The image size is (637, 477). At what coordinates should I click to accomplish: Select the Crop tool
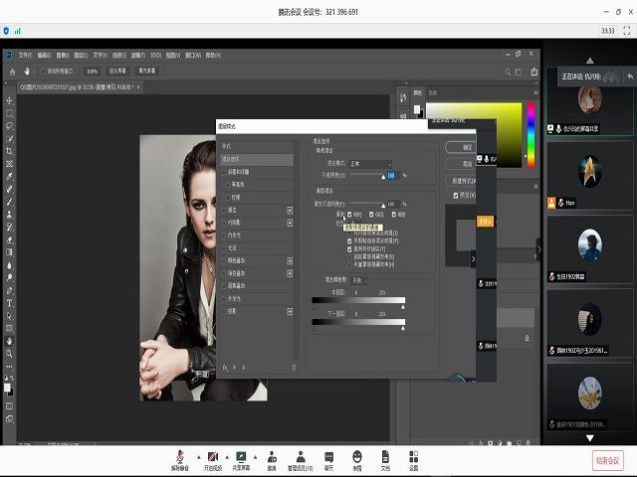(9, 150)
